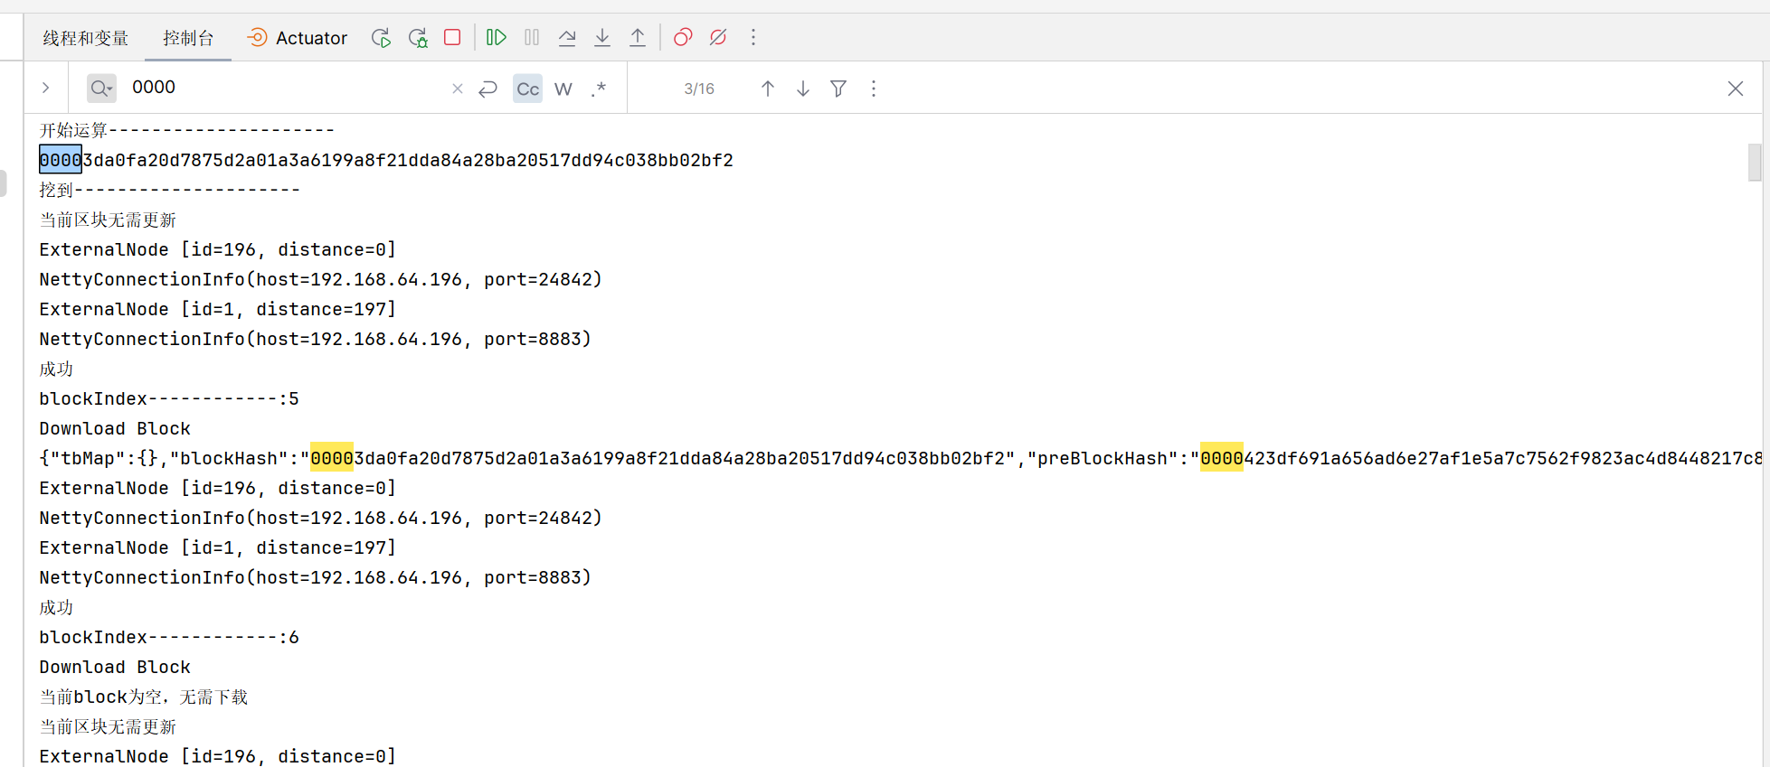Switch to the 线程和变量 tab
This screenshot has height=767, width=1770.
pyautogui.click(x=86, y=38)
